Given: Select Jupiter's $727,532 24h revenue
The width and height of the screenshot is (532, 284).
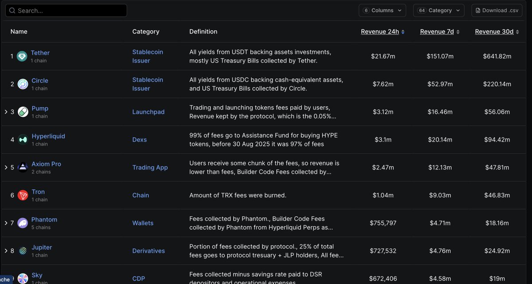Looking at the screenshot, I should click(x=383, y=251).
